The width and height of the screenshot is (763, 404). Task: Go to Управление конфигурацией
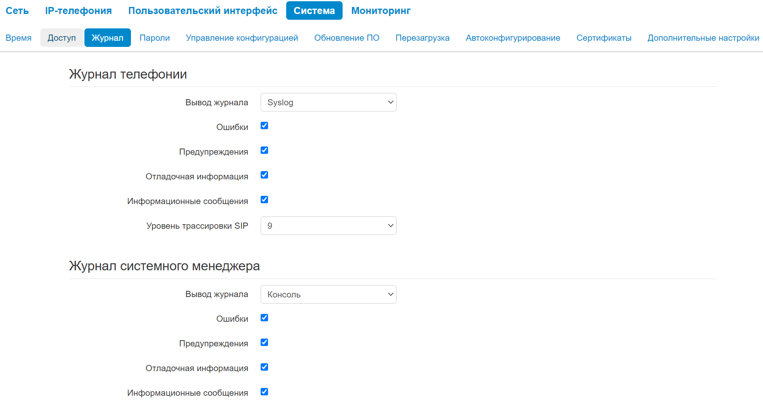click(x=242, y=38)
